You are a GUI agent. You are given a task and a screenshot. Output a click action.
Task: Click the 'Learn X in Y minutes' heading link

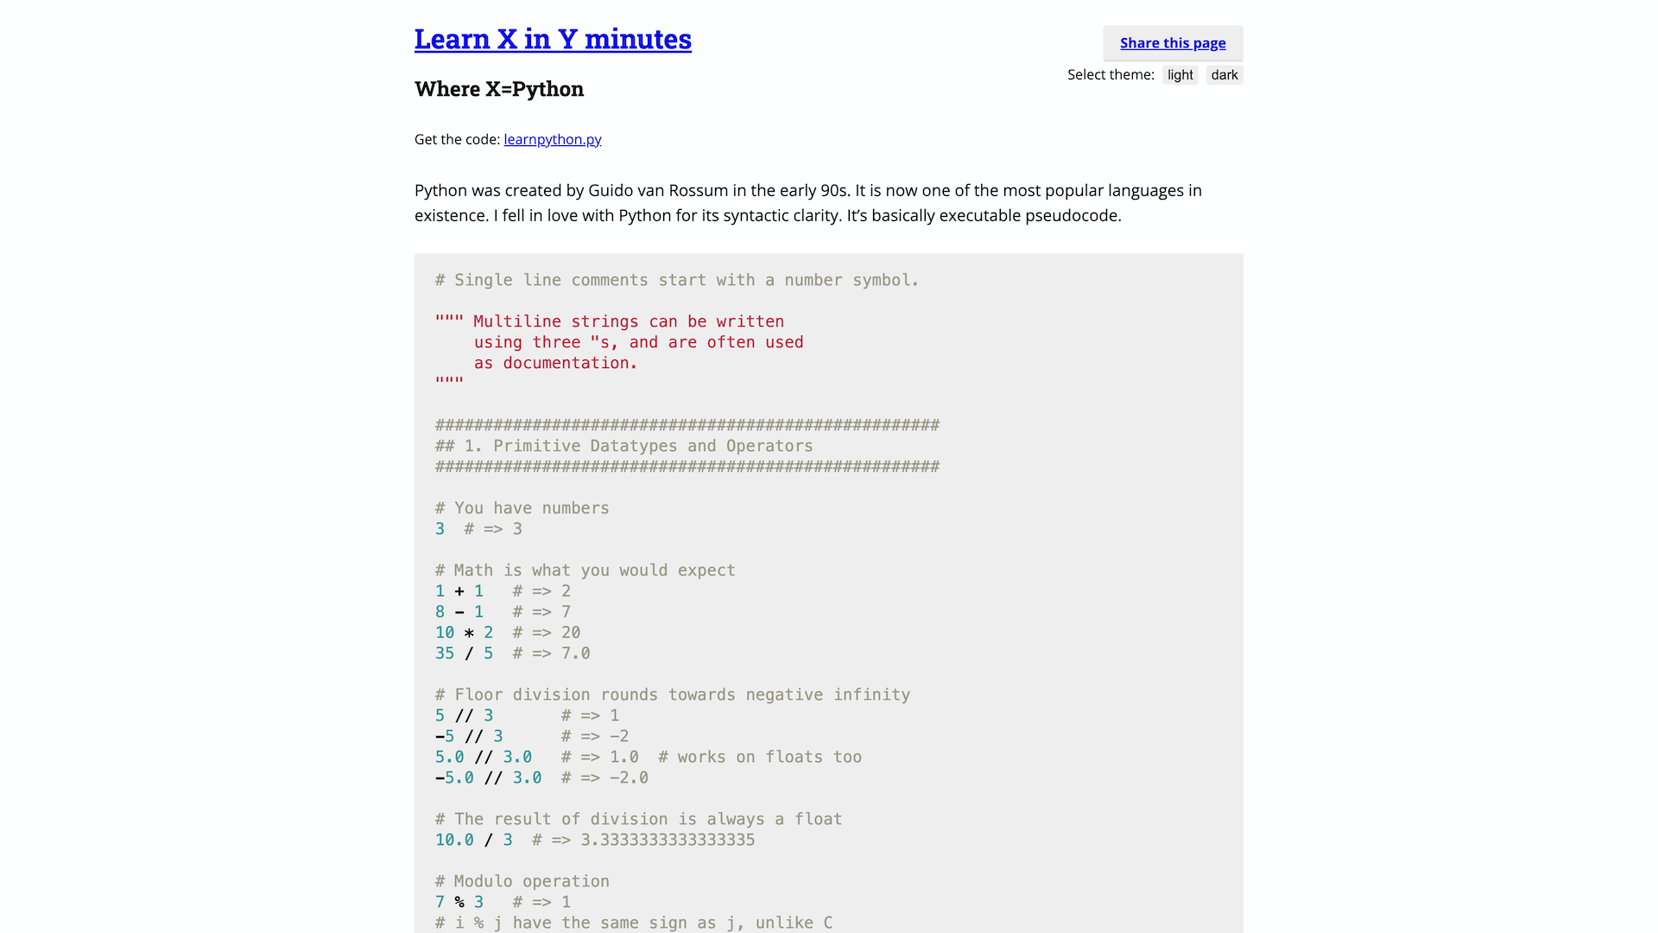click(x=553, y=38)
